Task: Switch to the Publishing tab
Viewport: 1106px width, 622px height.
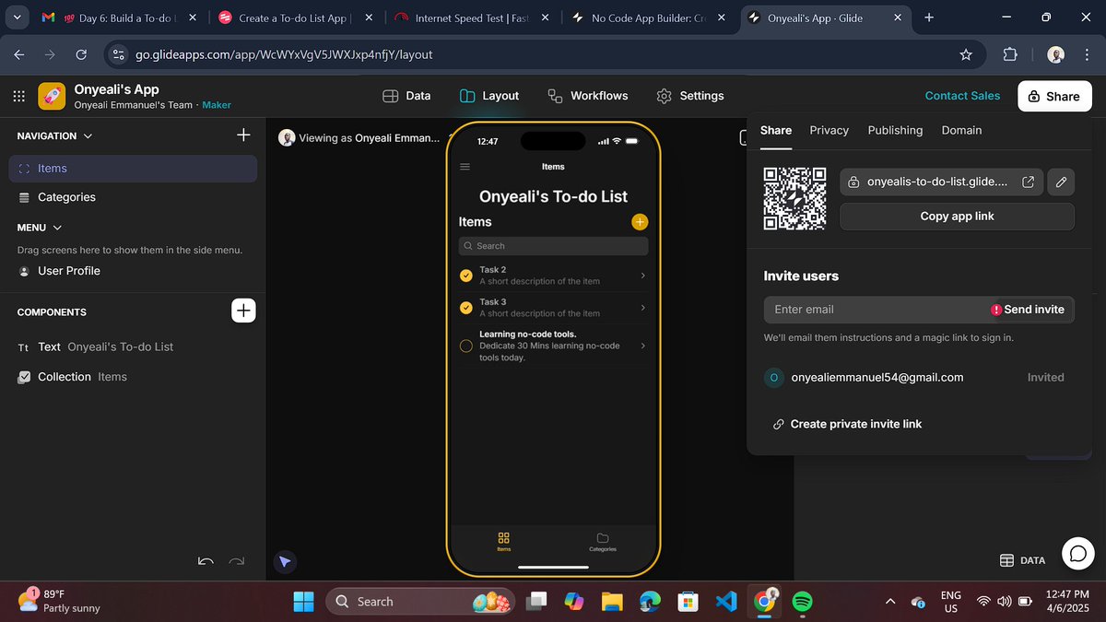Action: 895,130
